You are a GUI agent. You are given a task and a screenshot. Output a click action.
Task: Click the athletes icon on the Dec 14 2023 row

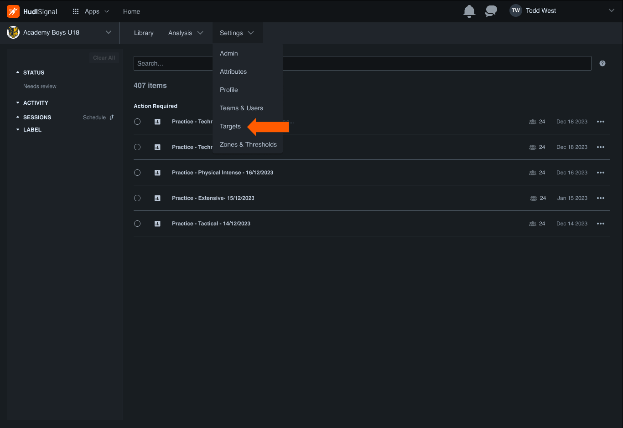532,224
